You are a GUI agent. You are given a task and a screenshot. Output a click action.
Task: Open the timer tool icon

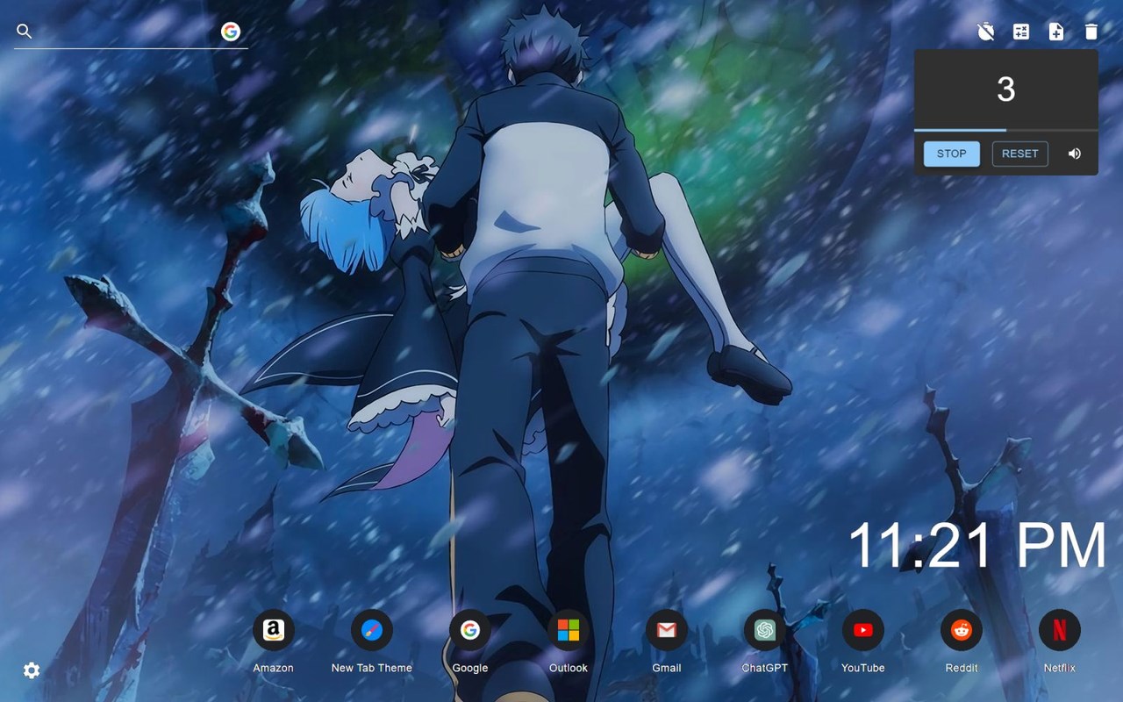pyautogui.click(x=986, y=32)
